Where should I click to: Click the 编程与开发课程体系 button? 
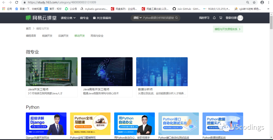pos(228,29)
